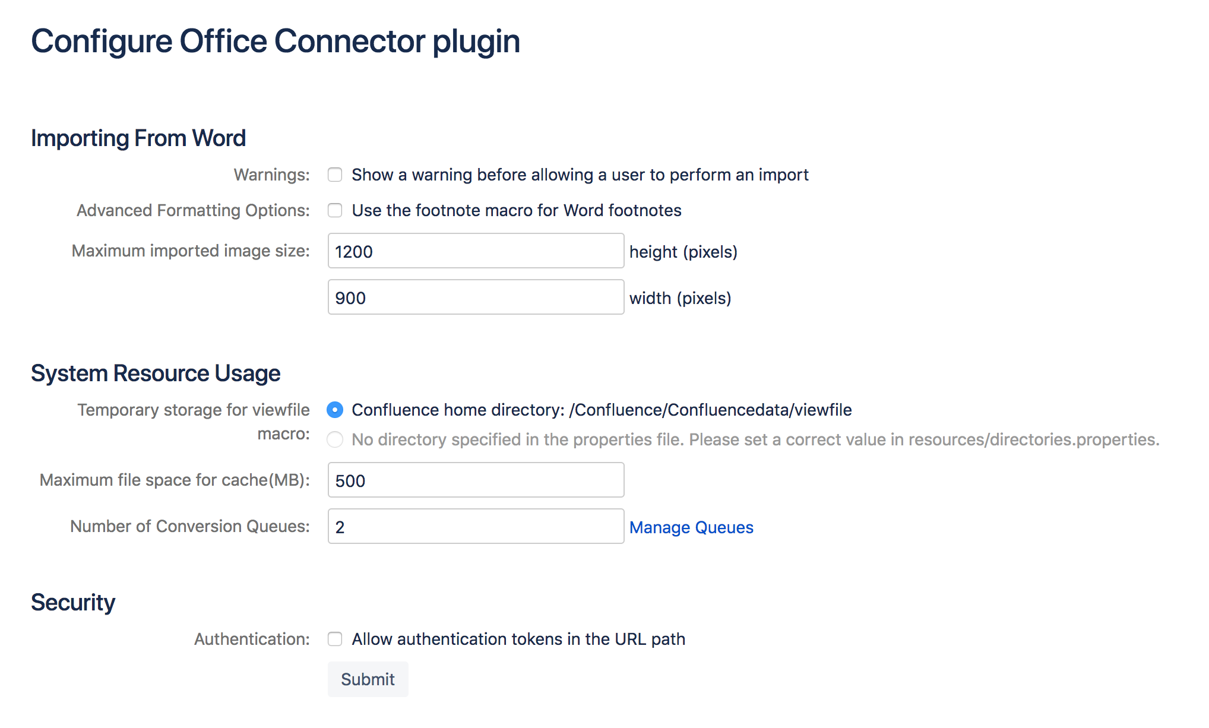Image resolution: width=1209 pixels, height=728 pixels.
Task: Click the Confluence home directory path label
Action: [x=602, y=410]
